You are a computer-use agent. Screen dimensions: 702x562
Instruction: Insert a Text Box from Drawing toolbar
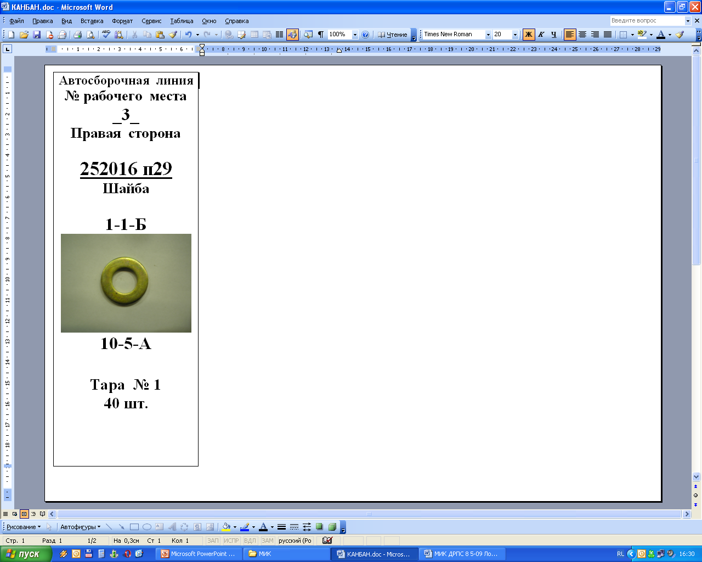click(159, 527)
